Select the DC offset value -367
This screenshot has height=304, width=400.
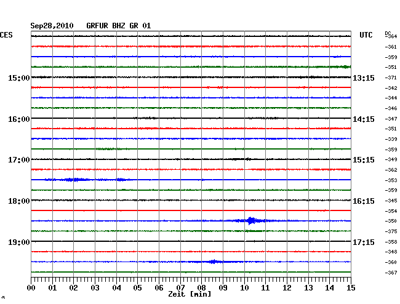pyautogui.click(x=391, y=273)
